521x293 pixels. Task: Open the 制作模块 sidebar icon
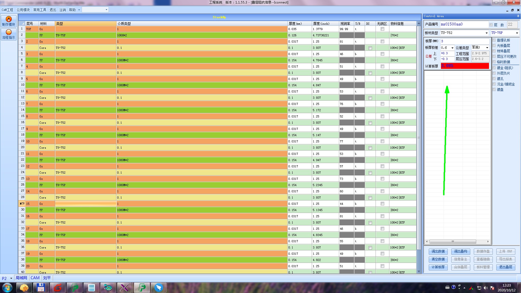[x=9, y=21]
